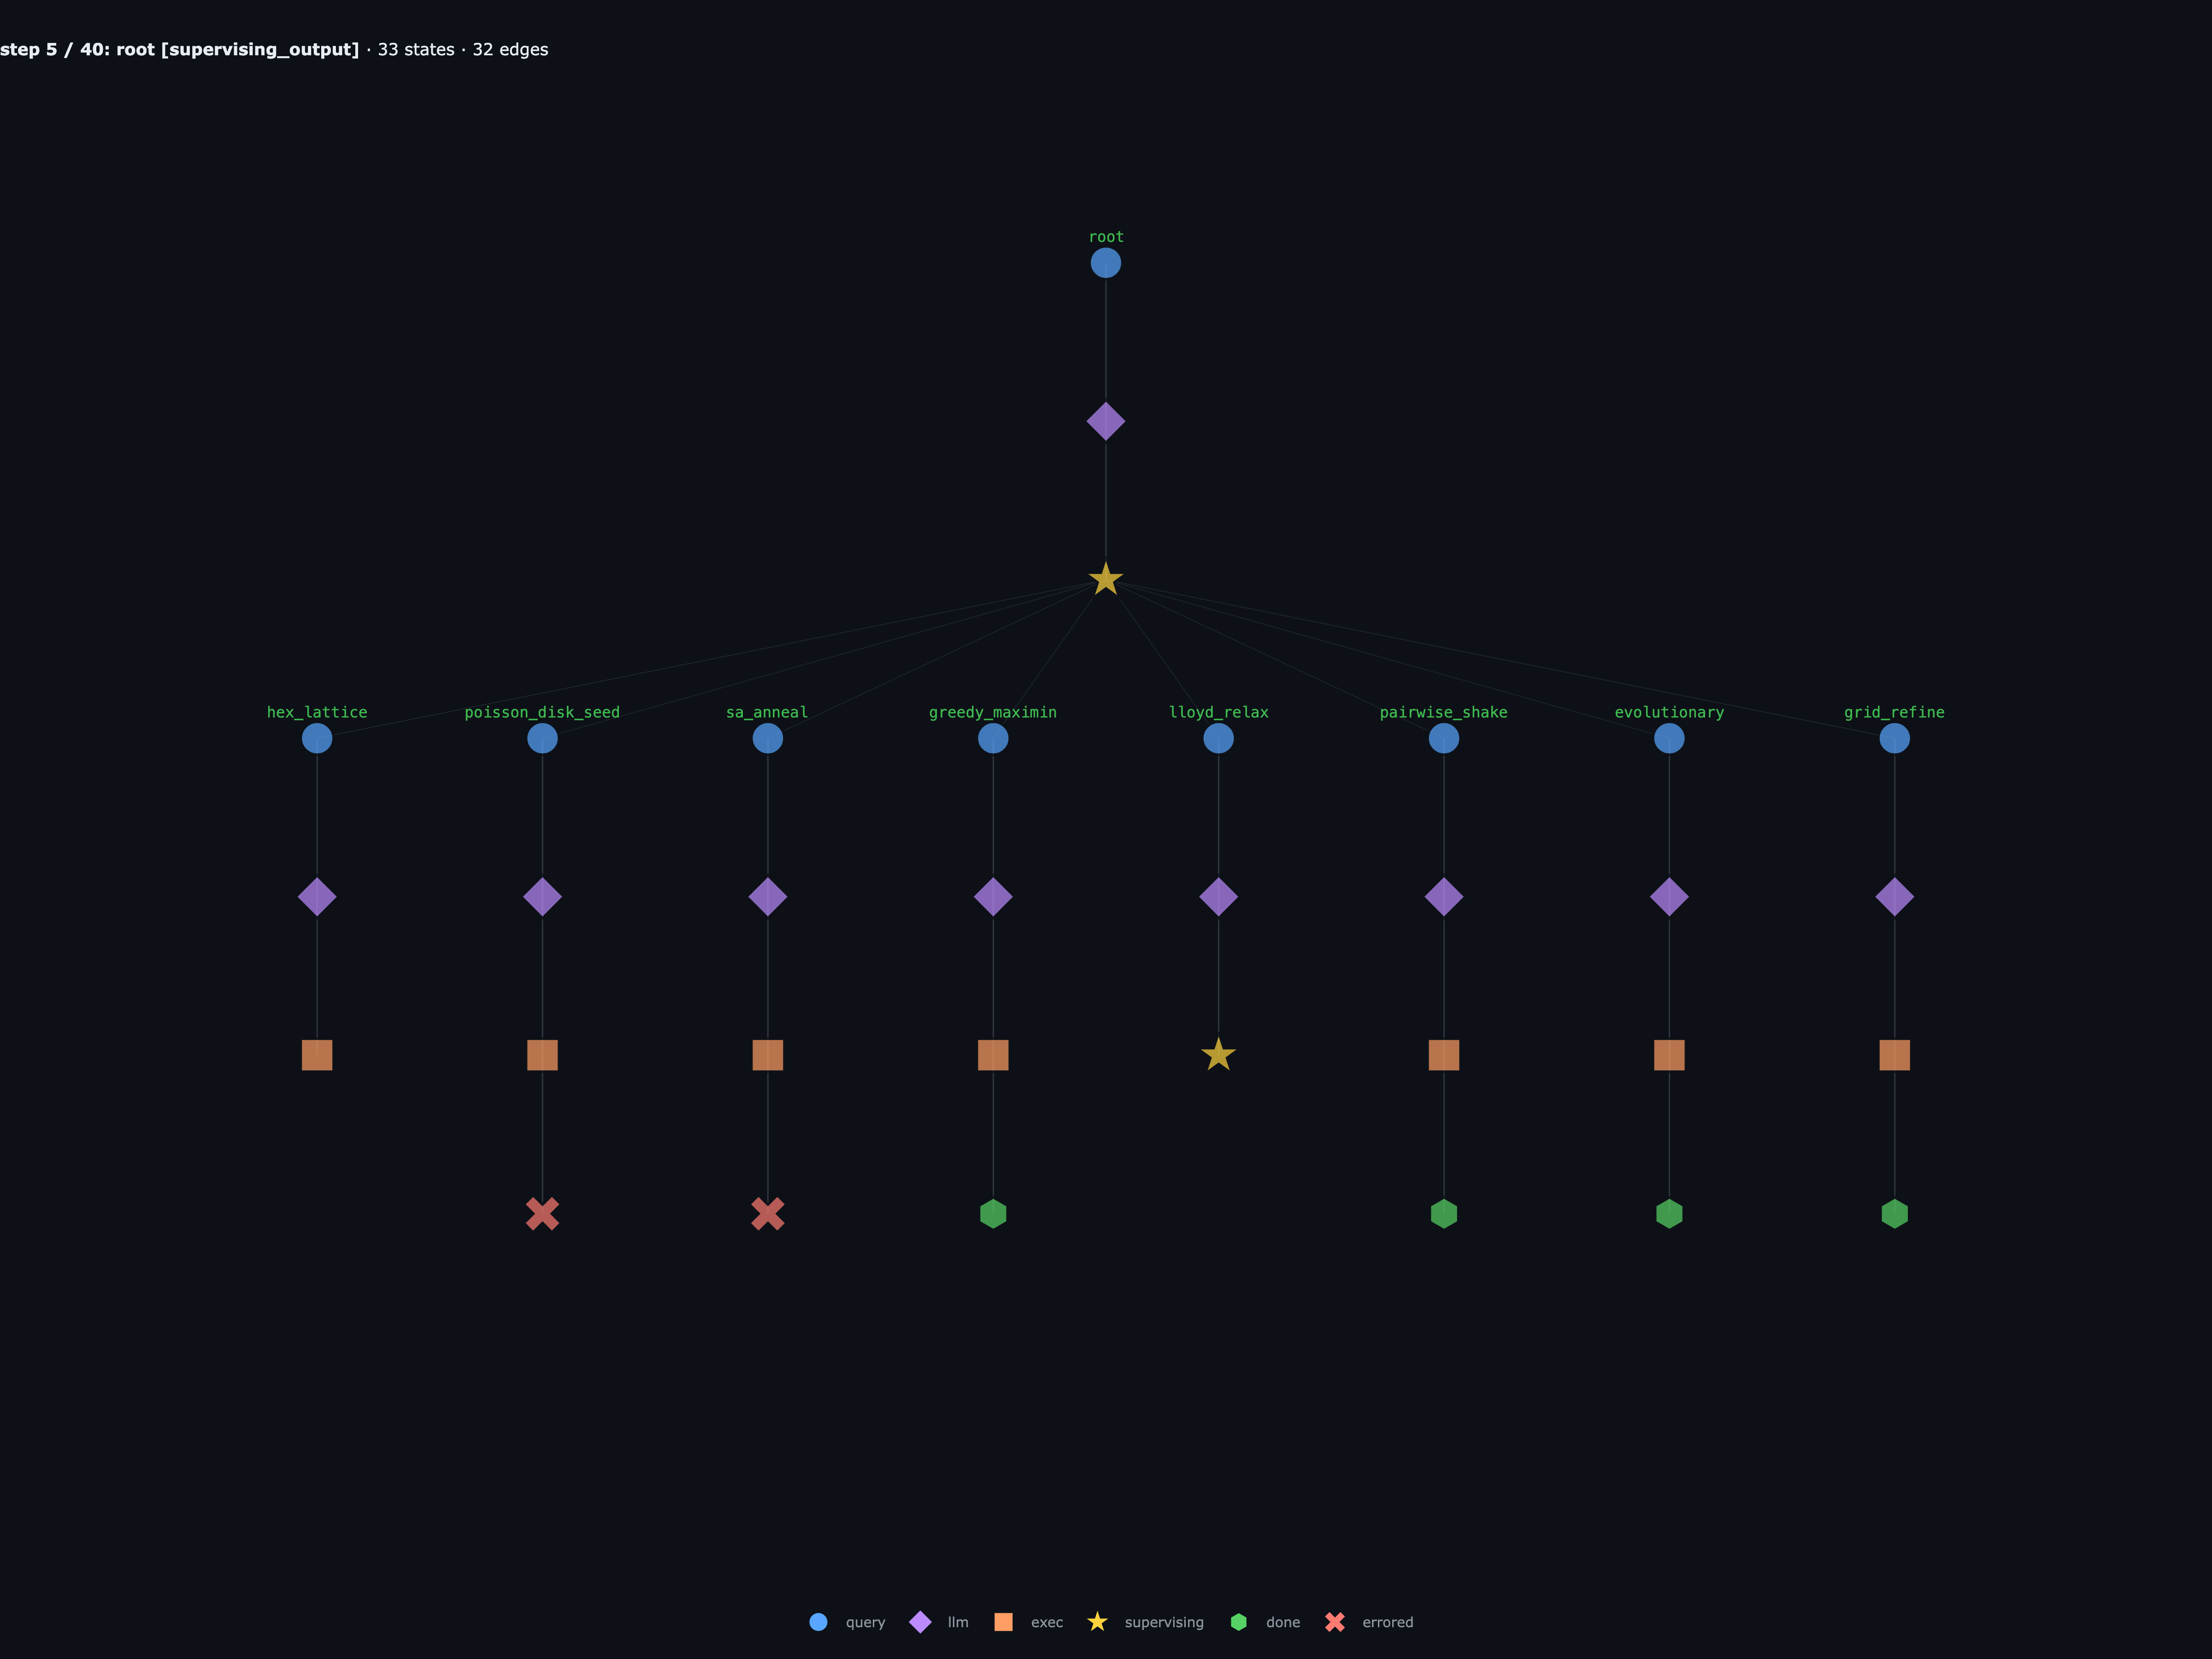Click the llm diamond under grid_refine
The image size is (2212, 1659).
coord(1894,897)
